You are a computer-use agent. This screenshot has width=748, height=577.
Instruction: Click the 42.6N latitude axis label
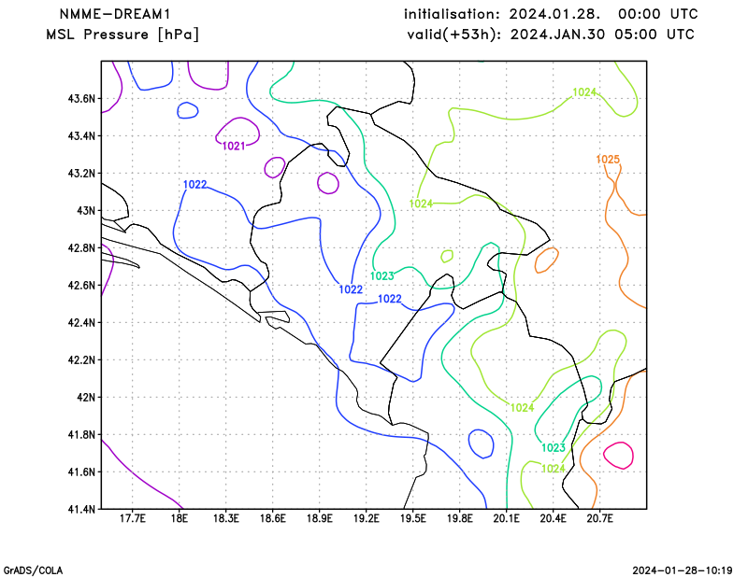[x=81, y=286]
